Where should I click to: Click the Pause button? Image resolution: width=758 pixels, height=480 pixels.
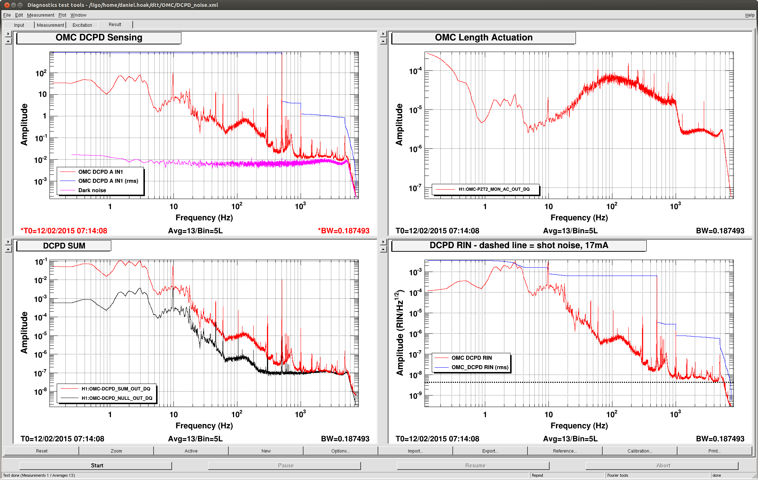point(284,466)
